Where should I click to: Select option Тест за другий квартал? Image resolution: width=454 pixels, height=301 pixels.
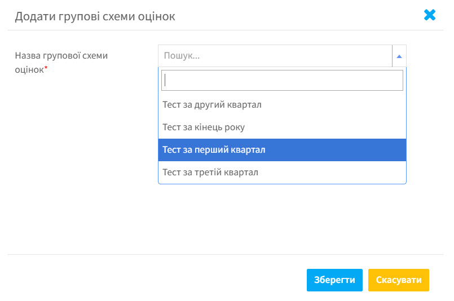(282, 104)
